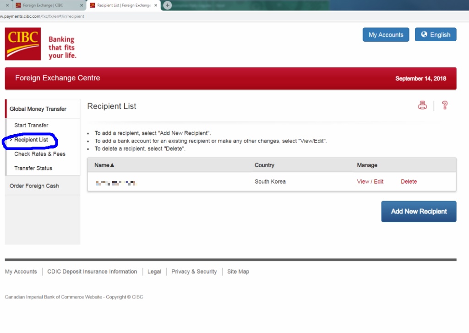The width and height of the screenshot is (469, 333).
Task: Open the Legal footer link
Action: [154, 272]
